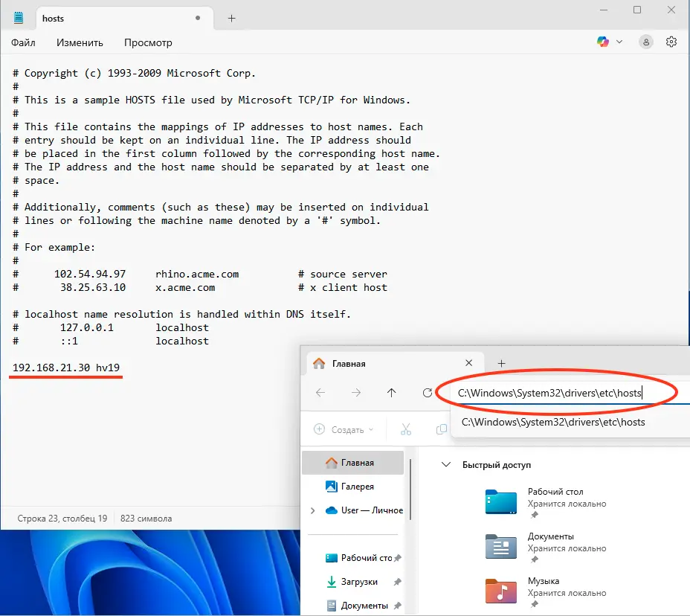The width and height of the screenshot is (690, 616).
Task: Expand the User — Личное OneDrive node
Action: (x=312, y=510)
